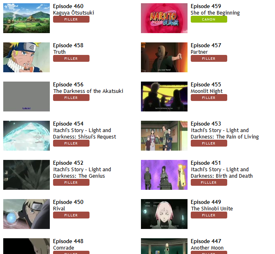275x254 pixels.
Task: Open the Another Moon episode link
Action: 207,248
